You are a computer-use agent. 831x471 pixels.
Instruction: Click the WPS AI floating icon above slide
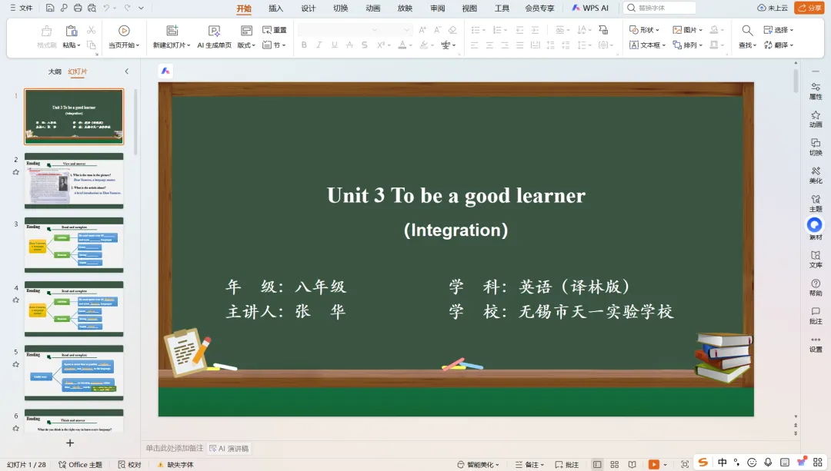tap(165, 71)
